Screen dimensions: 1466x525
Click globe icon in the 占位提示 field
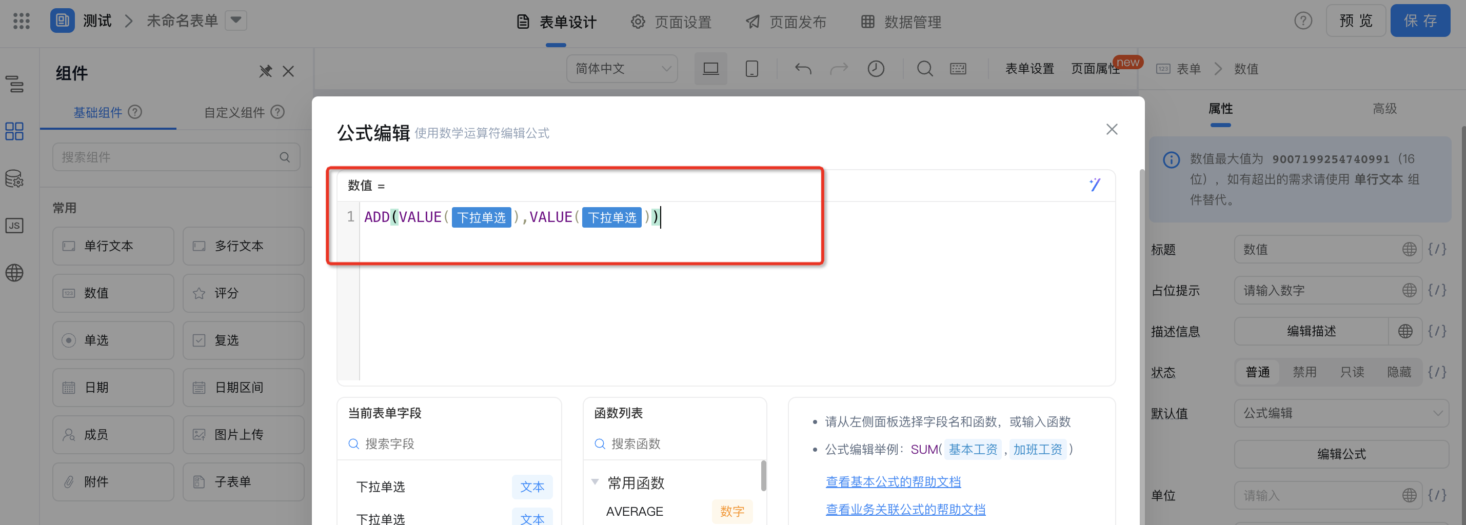1409,290
